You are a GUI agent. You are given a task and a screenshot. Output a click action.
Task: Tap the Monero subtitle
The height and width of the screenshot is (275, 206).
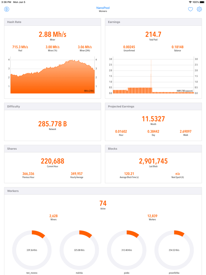tap(103, 11)
